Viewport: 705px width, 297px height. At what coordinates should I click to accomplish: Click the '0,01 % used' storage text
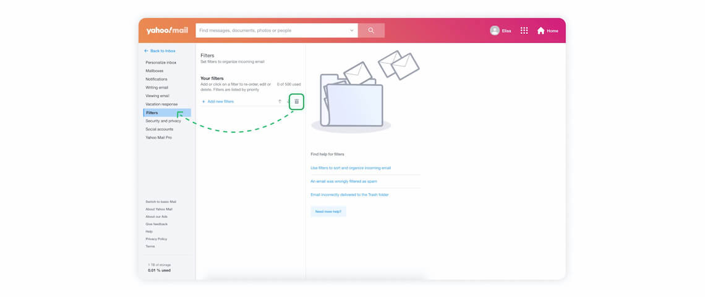(159, 270)
